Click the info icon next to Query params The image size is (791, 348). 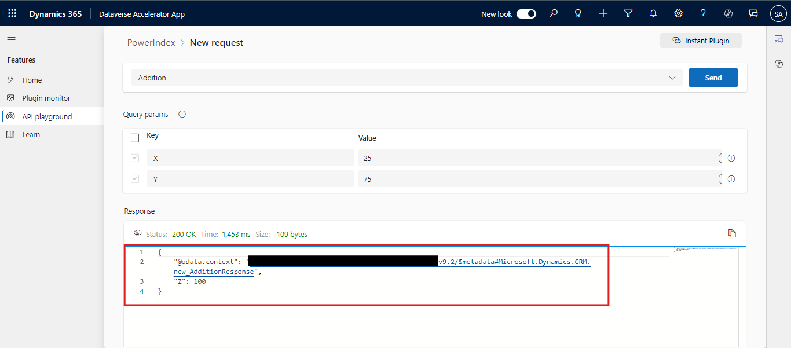click(182, 115)
